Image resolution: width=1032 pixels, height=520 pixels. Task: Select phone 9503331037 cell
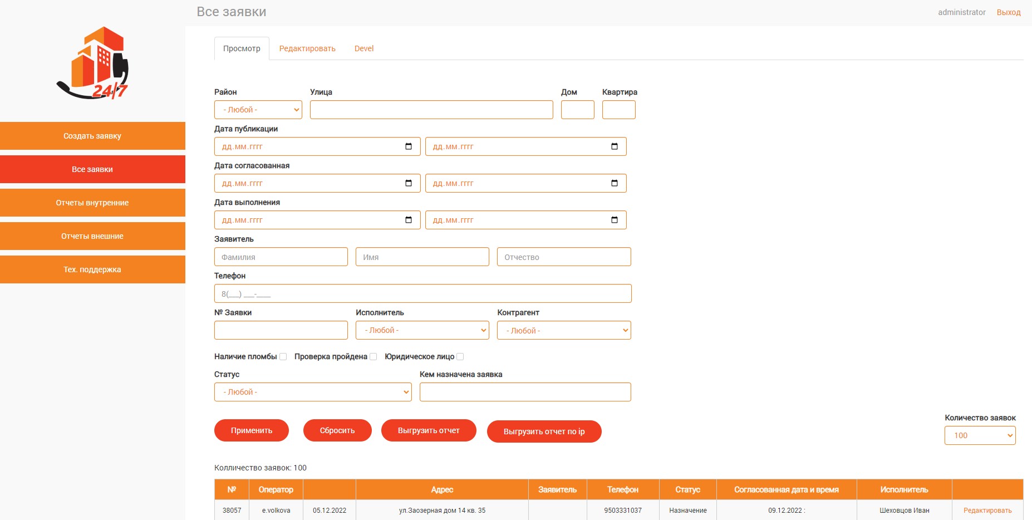pyautogui.click(x=623, y=511)
